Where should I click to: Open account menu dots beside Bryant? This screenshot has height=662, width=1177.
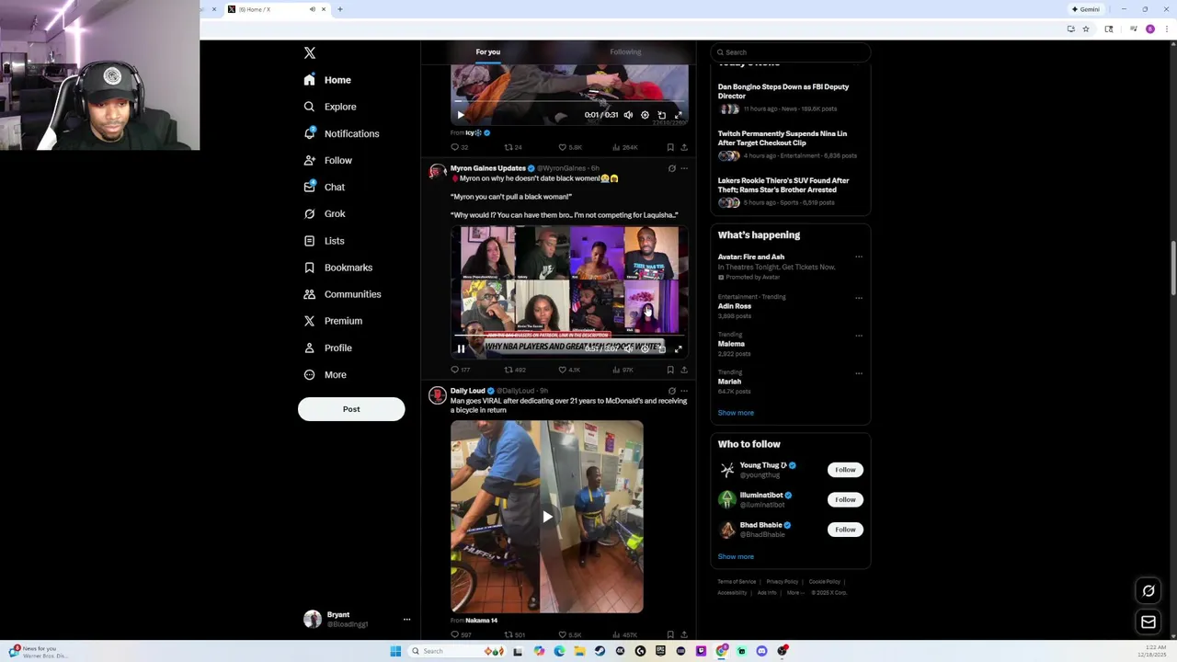[406, 620]
